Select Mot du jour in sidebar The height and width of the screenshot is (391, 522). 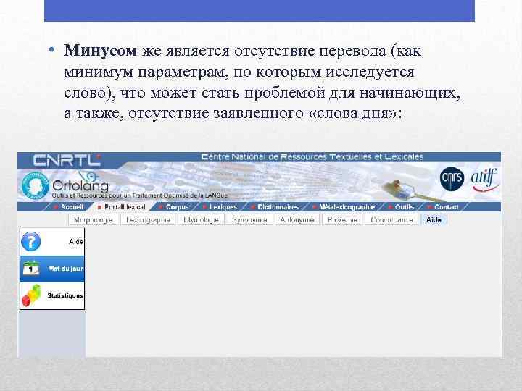(65, 269)
